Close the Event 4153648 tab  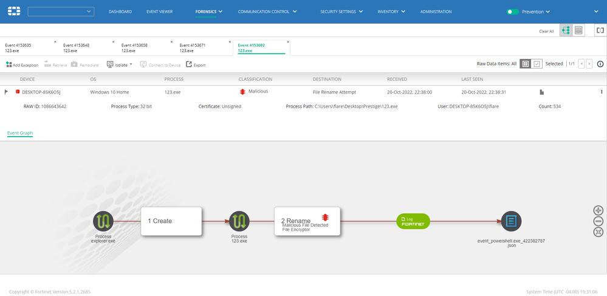click(113, 42)
